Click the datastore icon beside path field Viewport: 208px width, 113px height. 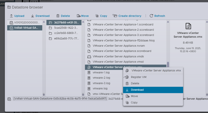point(9,99)
